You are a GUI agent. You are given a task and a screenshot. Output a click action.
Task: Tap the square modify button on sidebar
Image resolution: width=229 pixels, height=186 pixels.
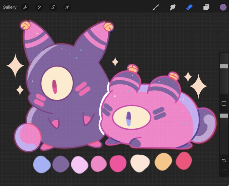click(x=224, y=103)
